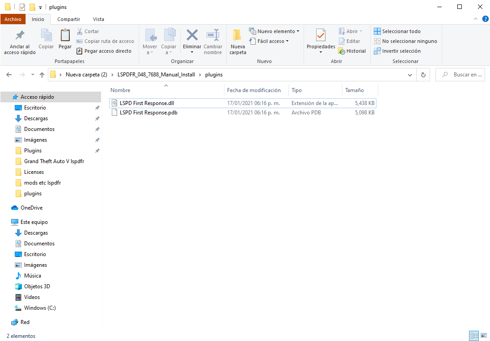490x341 pixels.
Task: Click Cambiar nombre rename icon
Action: tap(213, 35)
